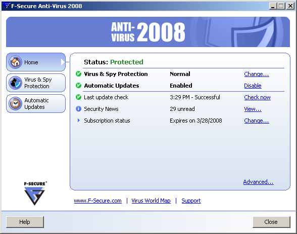
Task: Click the F-Secure logo at bottom left
Action: tap(35, 193)
